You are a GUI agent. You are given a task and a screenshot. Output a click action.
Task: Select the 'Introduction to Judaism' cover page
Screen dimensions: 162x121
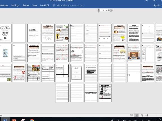(6, 33)
